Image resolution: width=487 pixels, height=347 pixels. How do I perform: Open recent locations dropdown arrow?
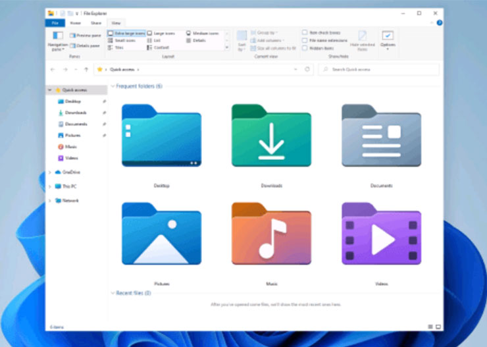click(76, 70)
